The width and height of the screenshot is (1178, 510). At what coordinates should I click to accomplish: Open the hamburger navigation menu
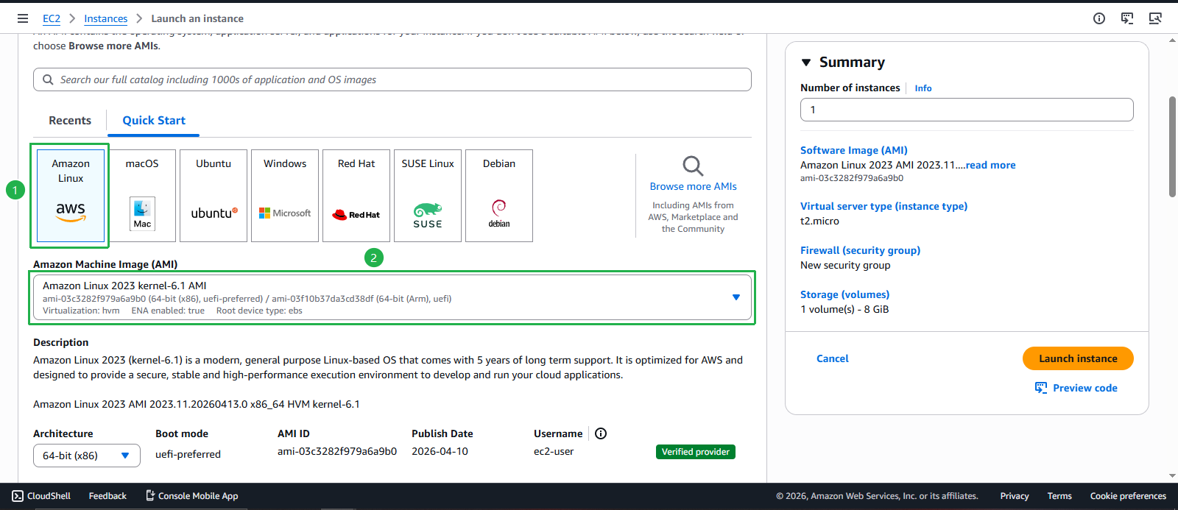[x=23, y=18]
